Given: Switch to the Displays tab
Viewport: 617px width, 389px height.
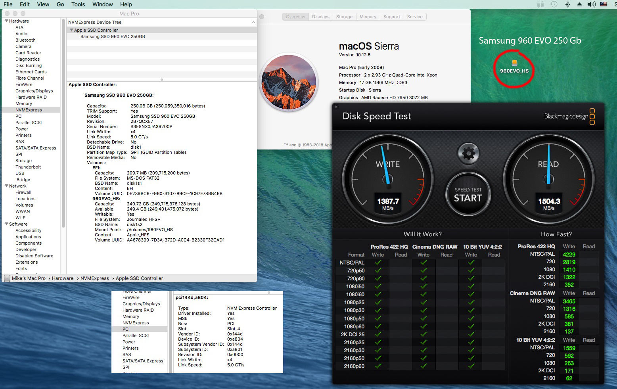Looking at the screenshot, I should click(320, 17).
